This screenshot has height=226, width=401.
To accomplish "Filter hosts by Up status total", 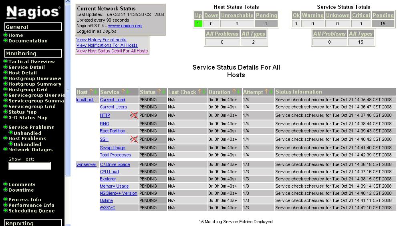I will (198, 24).
